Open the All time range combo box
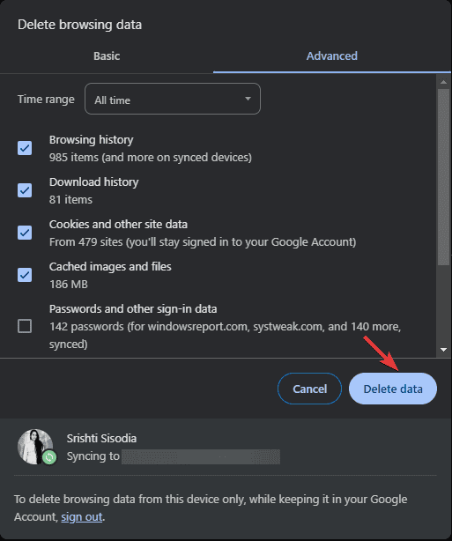This screenshot has width=452, height=541. tap(173, 99)
